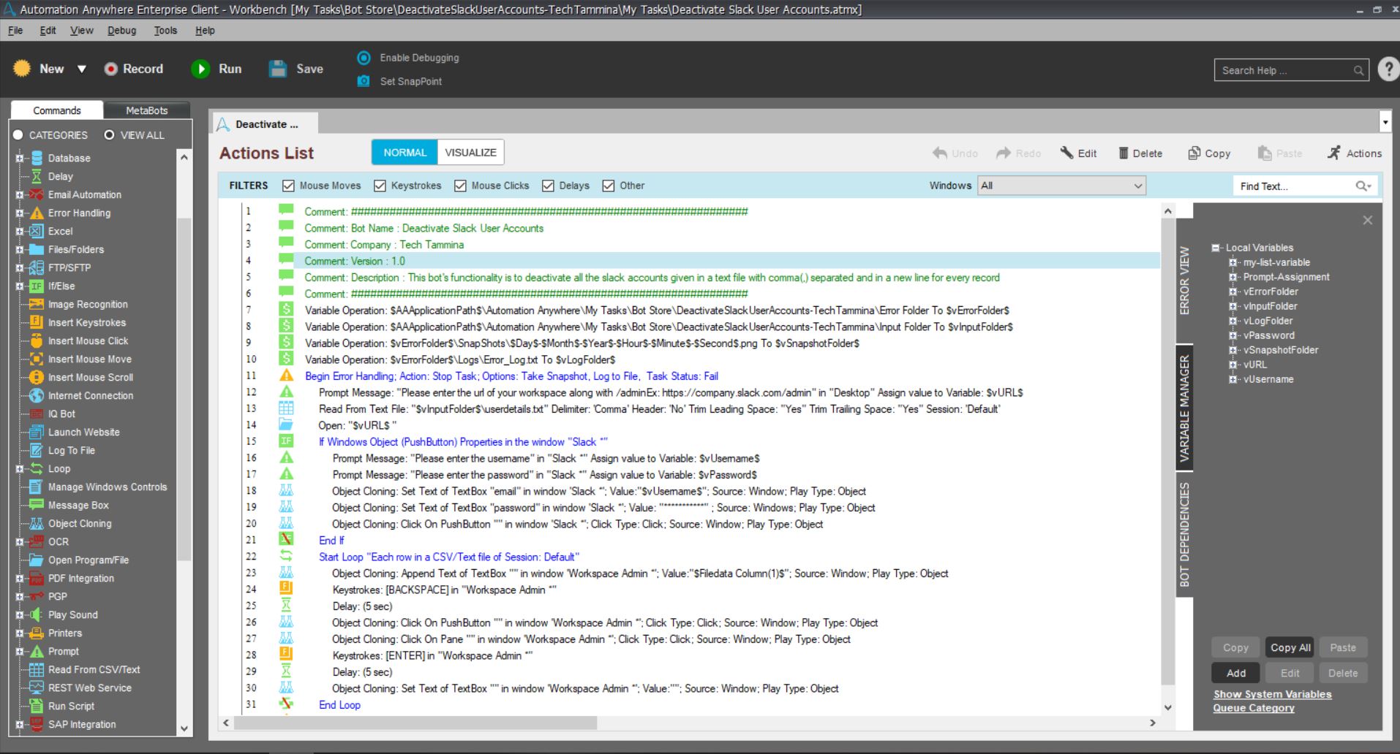Expand the Excel command group
The height and width of the screenshot is (754, 1400).
coord(20,231)
